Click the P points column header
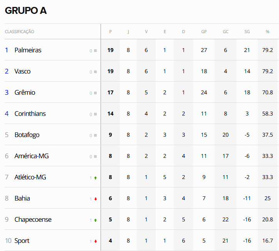Screen dimensions: 279x251 point(110,32)
